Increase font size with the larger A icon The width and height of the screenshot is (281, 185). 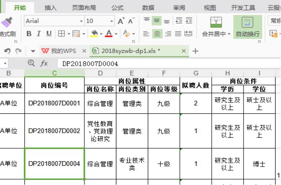[121, 21]
